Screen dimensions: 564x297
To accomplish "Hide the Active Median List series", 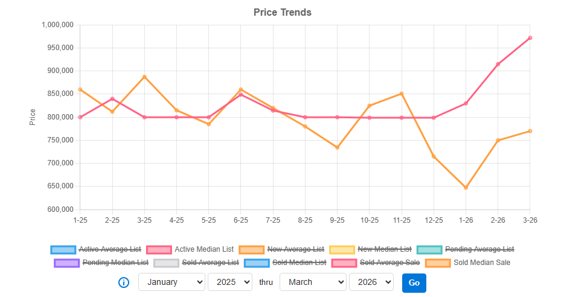I will tap(203, 249).
